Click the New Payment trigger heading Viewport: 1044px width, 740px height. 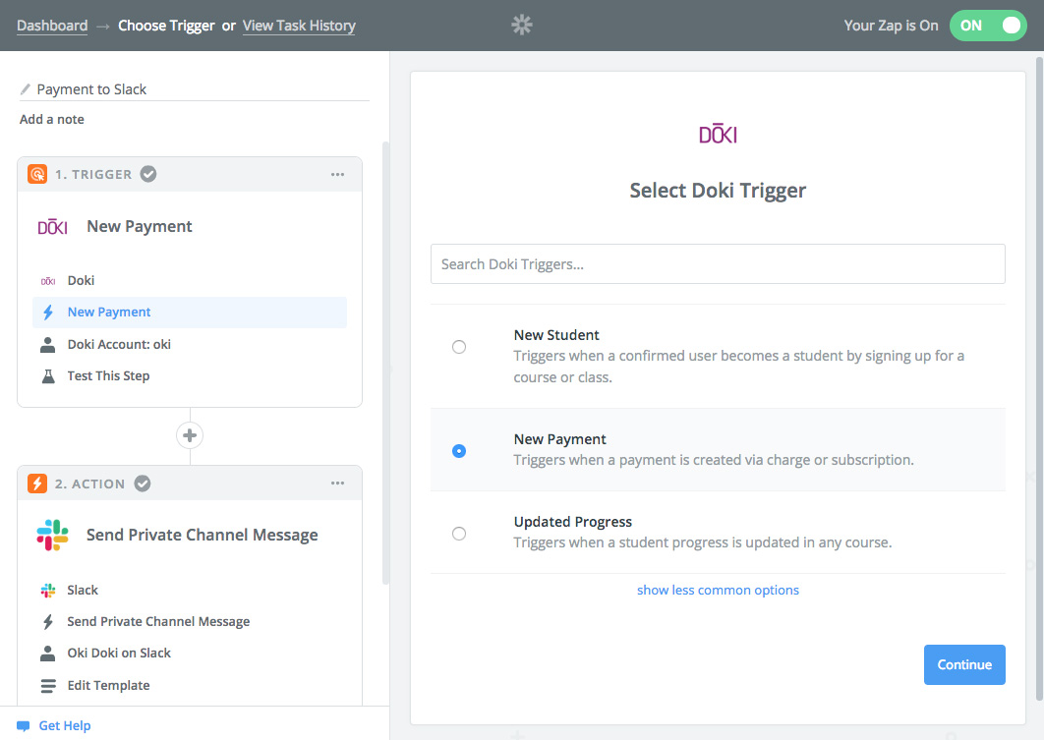pyautogui.click(x=140, y=226)
